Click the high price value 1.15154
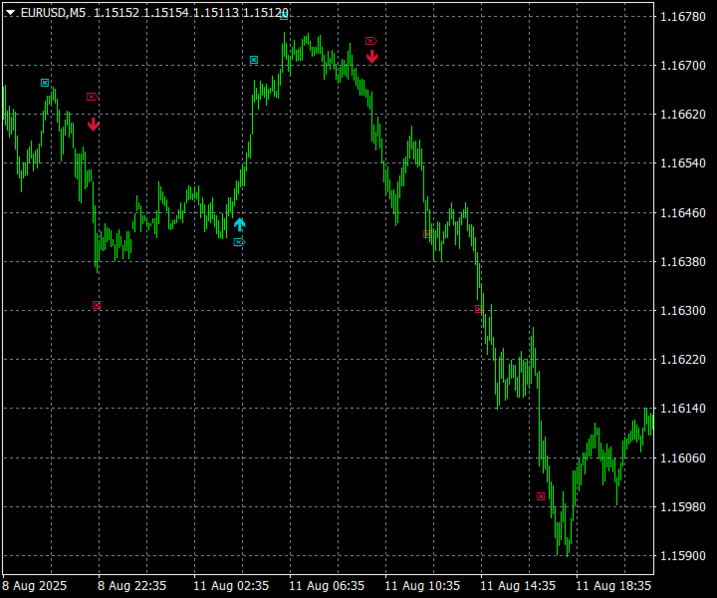Image resolution: width=717 pixels, height=598 pixels. point(166,13)
